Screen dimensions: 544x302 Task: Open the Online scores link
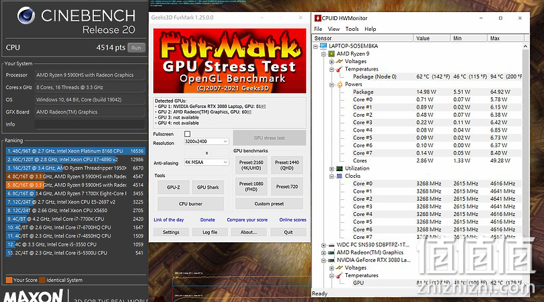click(293, 219)
